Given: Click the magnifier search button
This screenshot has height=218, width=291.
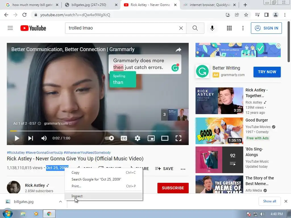Looking at the screenshot, I should [x=195, y=28].
